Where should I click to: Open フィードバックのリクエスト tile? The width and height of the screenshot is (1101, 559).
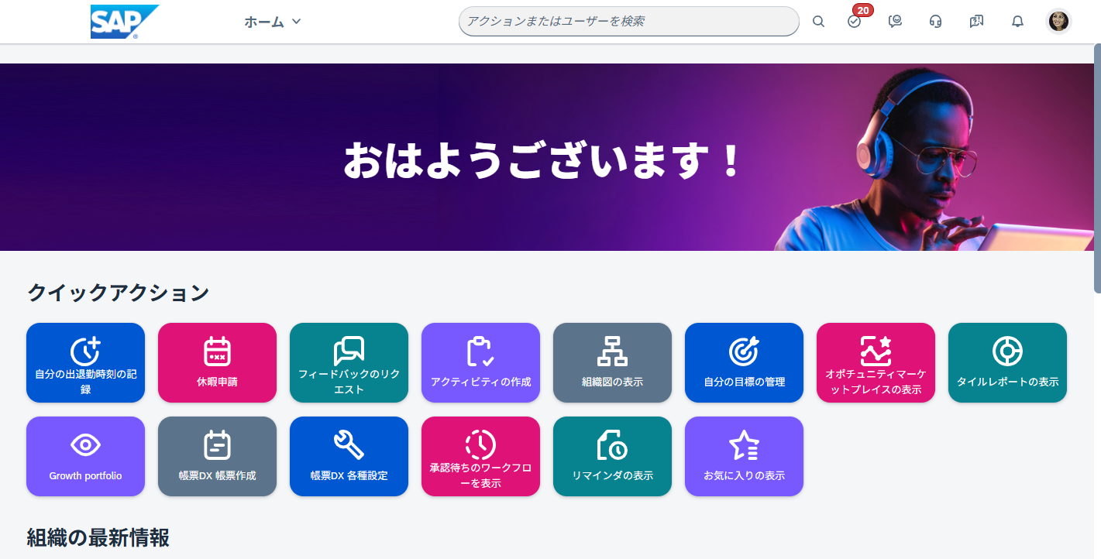coord(349,362)
